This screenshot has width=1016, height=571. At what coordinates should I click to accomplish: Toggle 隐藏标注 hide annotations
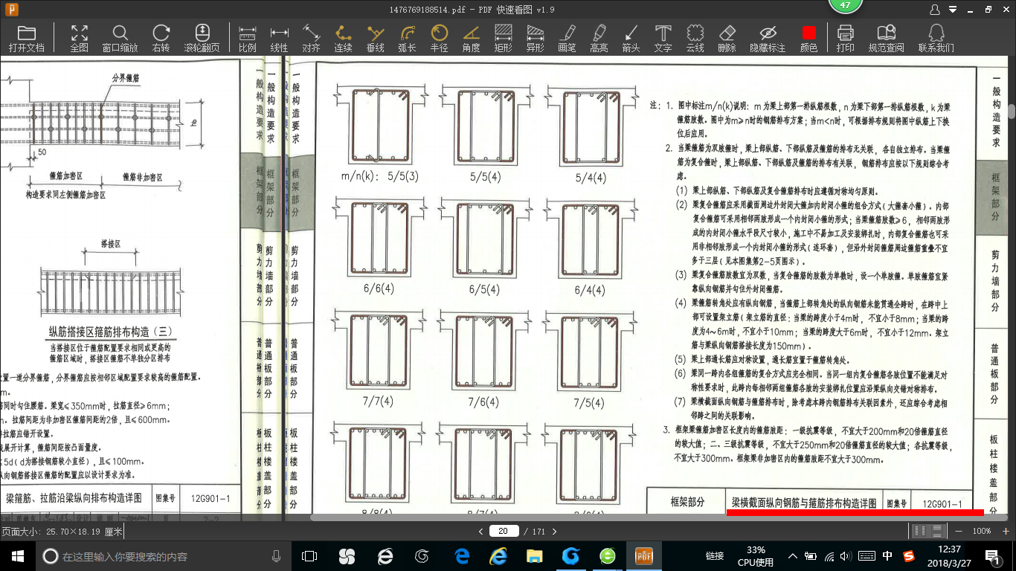coord(768,38)
